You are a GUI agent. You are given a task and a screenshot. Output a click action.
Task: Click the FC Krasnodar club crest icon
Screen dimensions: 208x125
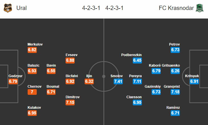[x=200, y=8]
